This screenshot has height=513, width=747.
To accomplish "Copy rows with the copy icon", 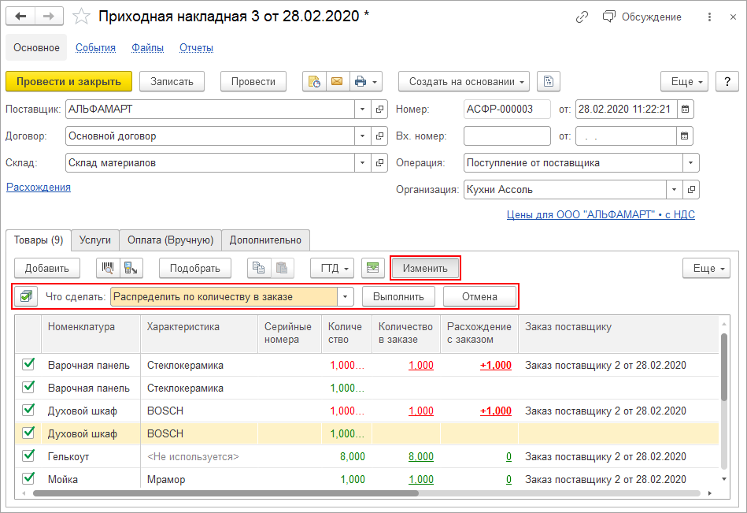I will tap(259, 268).
